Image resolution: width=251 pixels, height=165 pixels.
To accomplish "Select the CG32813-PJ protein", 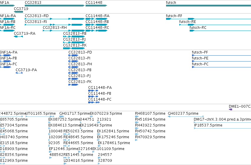I will click(x=73, y=79).
